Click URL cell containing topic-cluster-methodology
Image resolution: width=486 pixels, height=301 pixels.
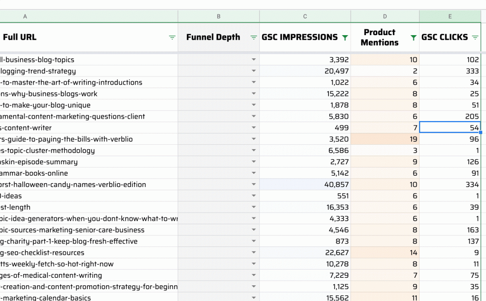click(x=89, y=150)
